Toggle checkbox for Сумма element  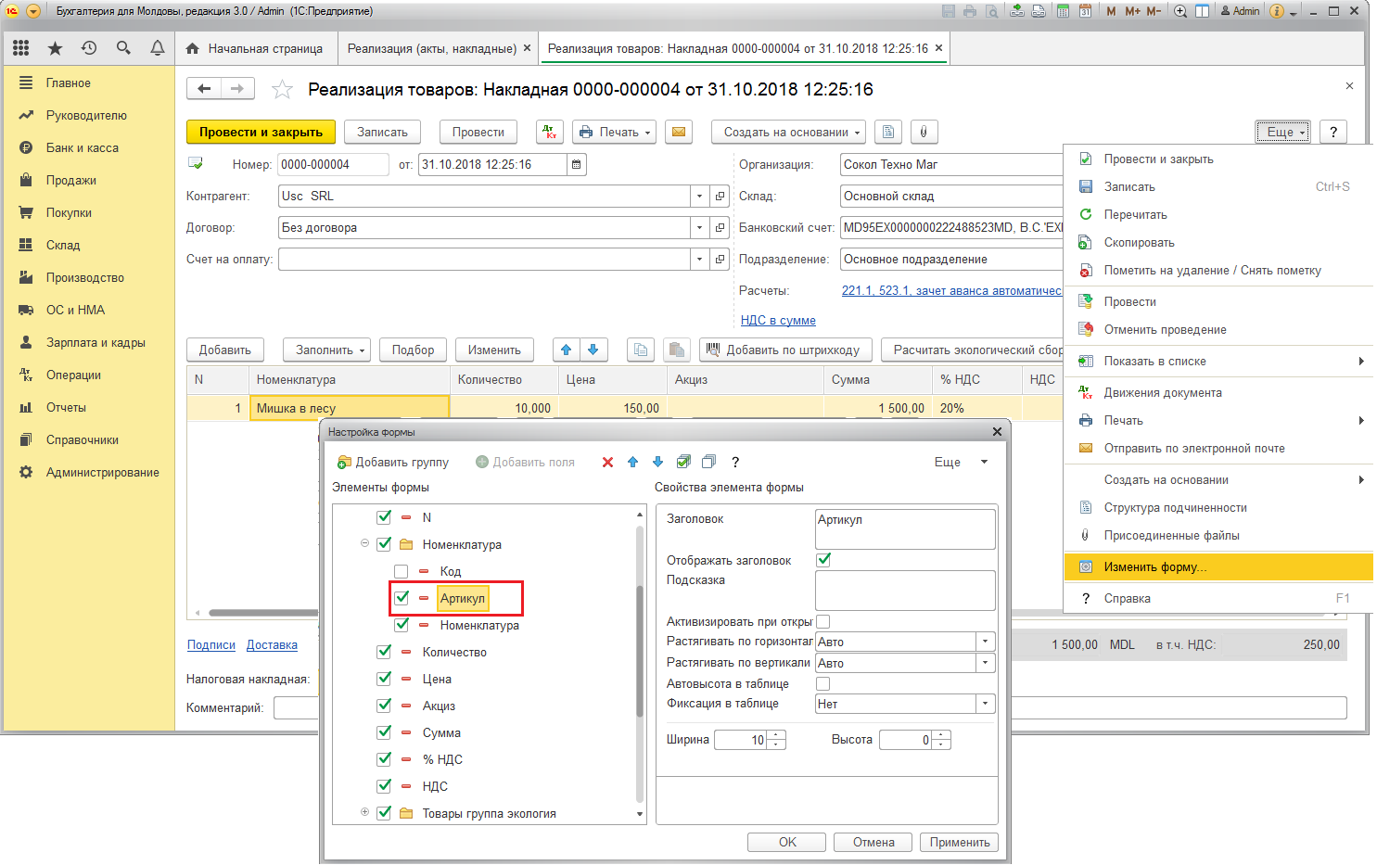384,732
